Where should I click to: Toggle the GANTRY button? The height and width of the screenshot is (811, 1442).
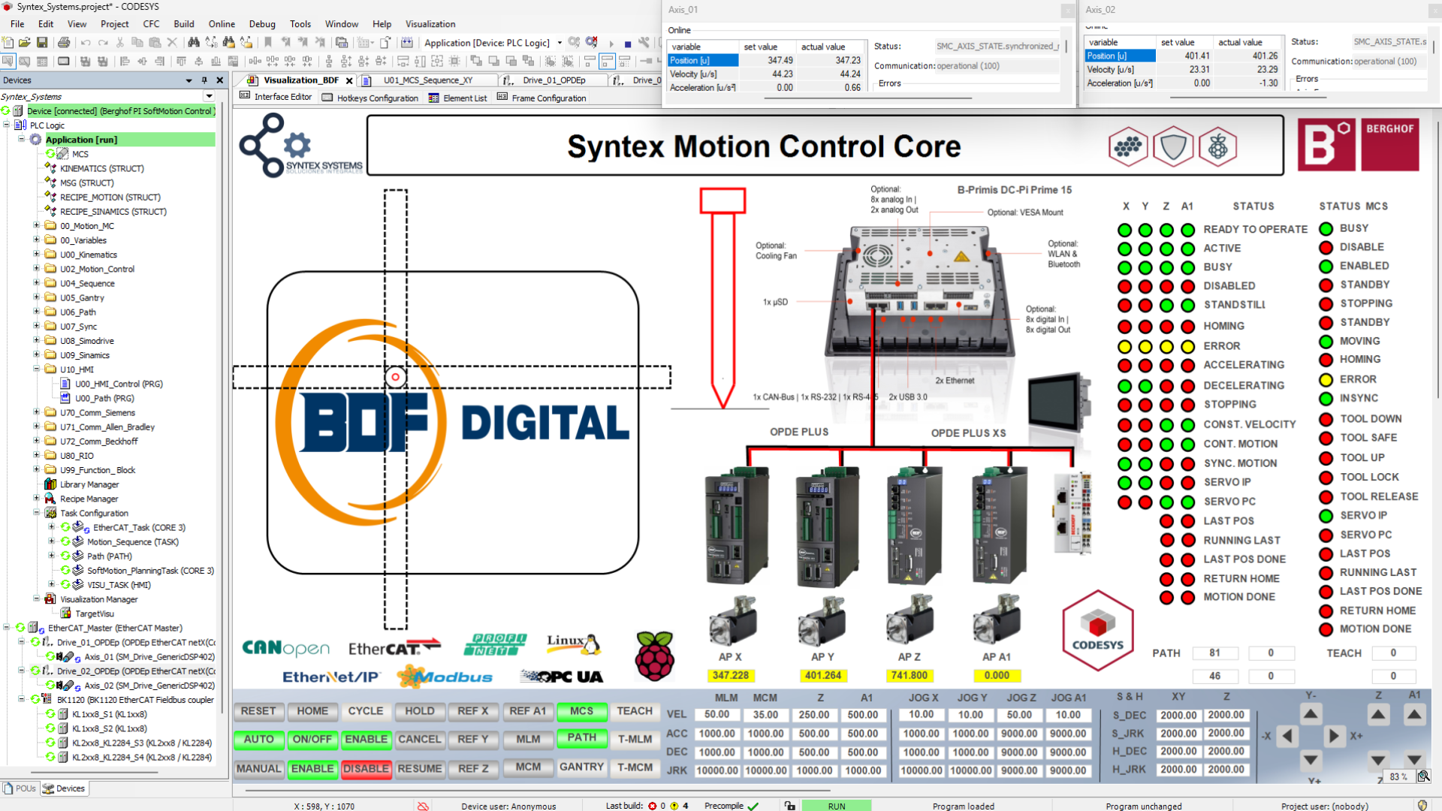(581, 767)
